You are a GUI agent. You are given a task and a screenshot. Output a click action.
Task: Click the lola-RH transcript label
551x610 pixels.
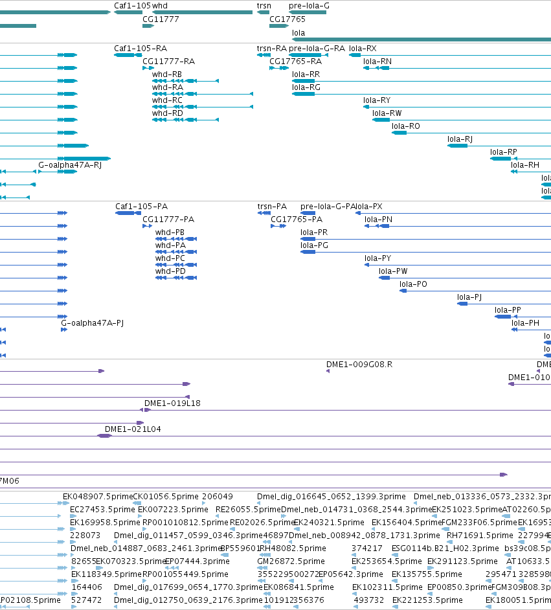point(525,165)
